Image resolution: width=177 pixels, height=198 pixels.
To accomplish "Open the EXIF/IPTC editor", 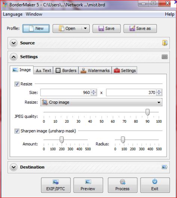I will (x=55, y=185).
